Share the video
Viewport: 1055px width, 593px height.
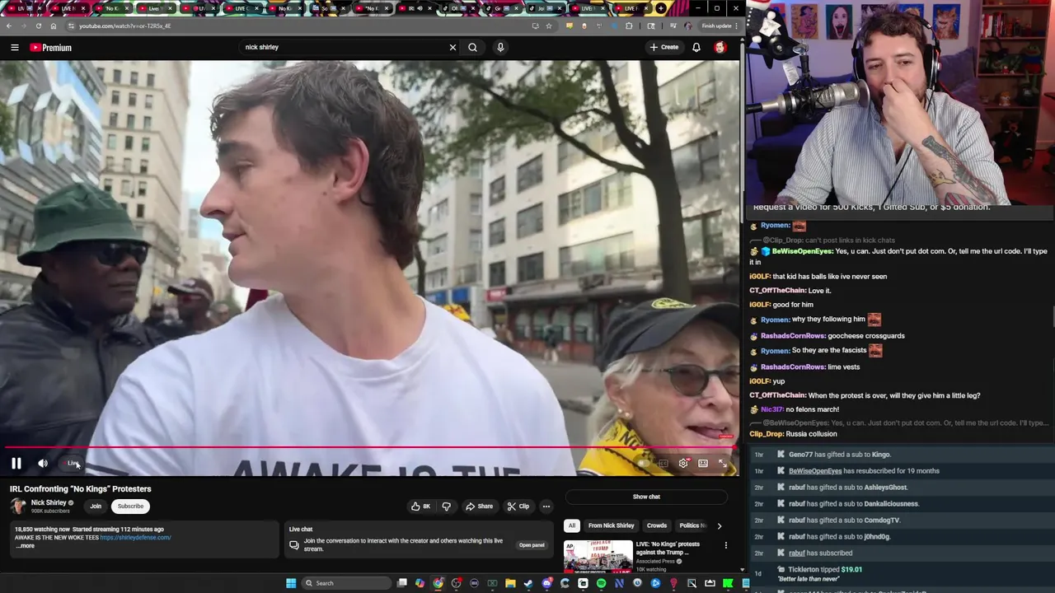coord(479,507)
